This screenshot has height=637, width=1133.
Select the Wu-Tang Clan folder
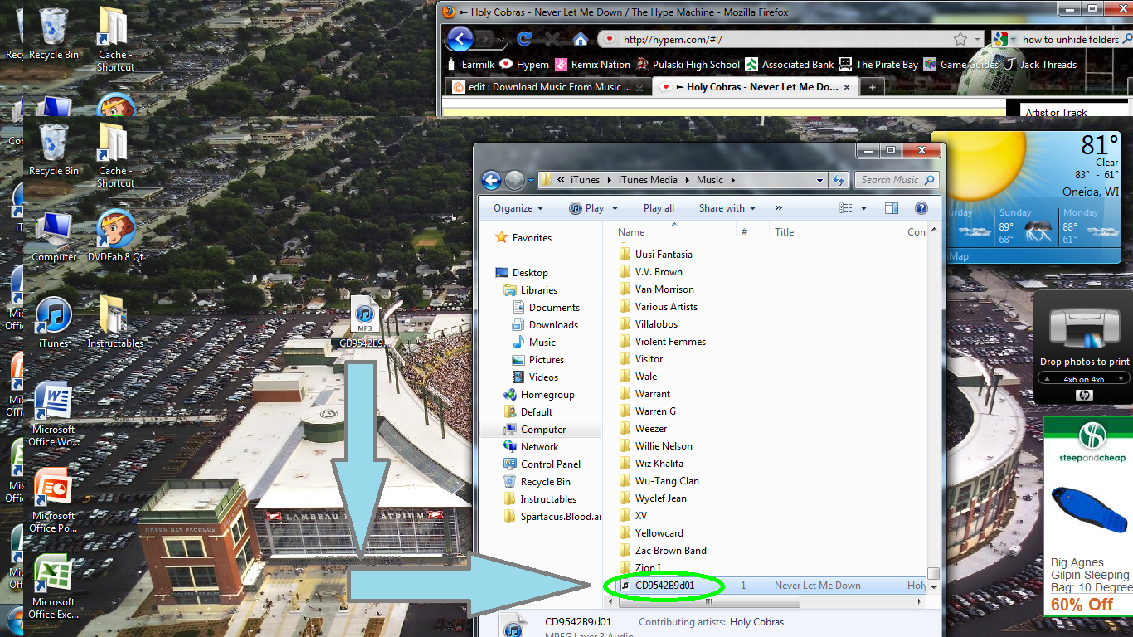[659, 481]
